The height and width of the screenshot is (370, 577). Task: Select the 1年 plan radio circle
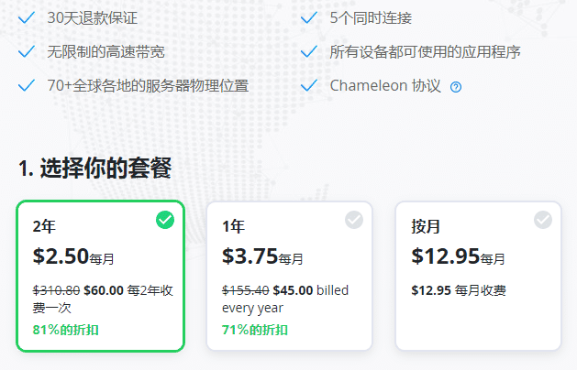click(x=354, y=220)
